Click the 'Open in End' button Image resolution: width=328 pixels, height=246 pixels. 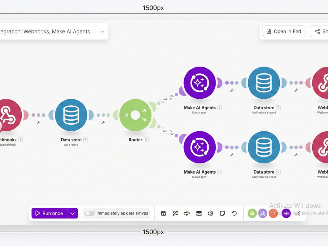click(284, 31)
